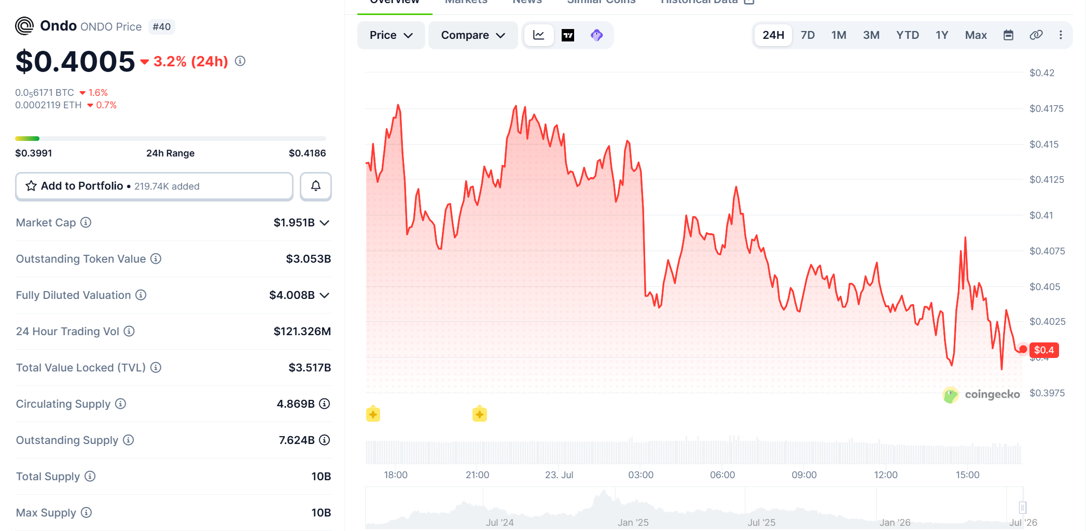Open chart more options menu
This screenshot has width=1086, height=531.
coord(1061,35)
